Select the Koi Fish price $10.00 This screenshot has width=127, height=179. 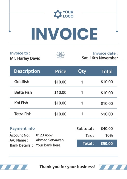[60, 103]
